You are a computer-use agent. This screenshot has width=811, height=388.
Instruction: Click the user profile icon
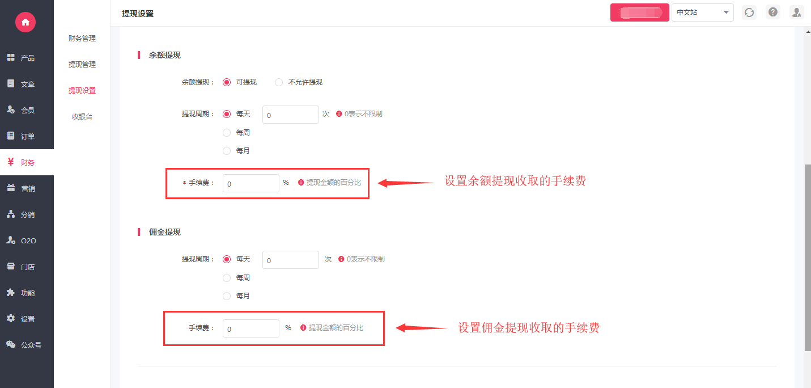click(x=796, y=12)
